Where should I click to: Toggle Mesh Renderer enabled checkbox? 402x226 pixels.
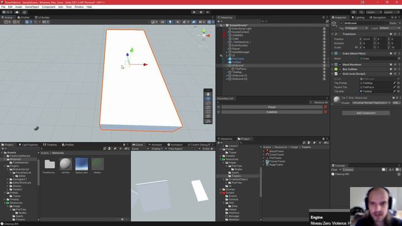click(x=340, y=65)
